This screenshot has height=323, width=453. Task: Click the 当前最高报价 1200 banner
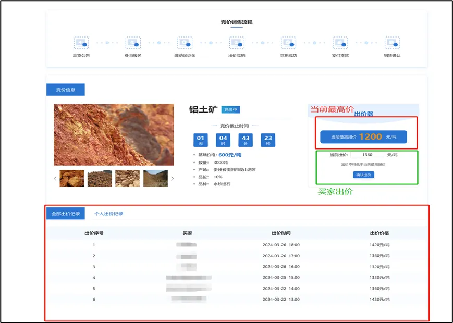(x=363, y=137)
